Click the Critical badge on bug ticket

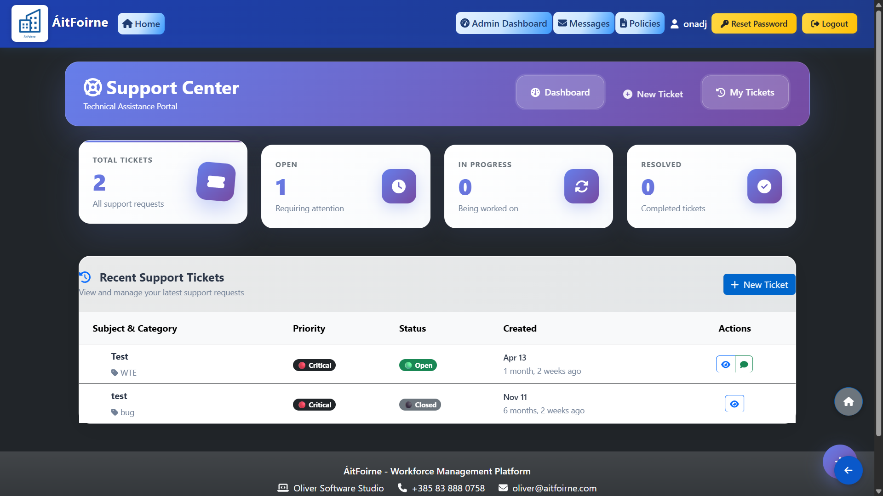pyautogui.click(x=314, y=405)
